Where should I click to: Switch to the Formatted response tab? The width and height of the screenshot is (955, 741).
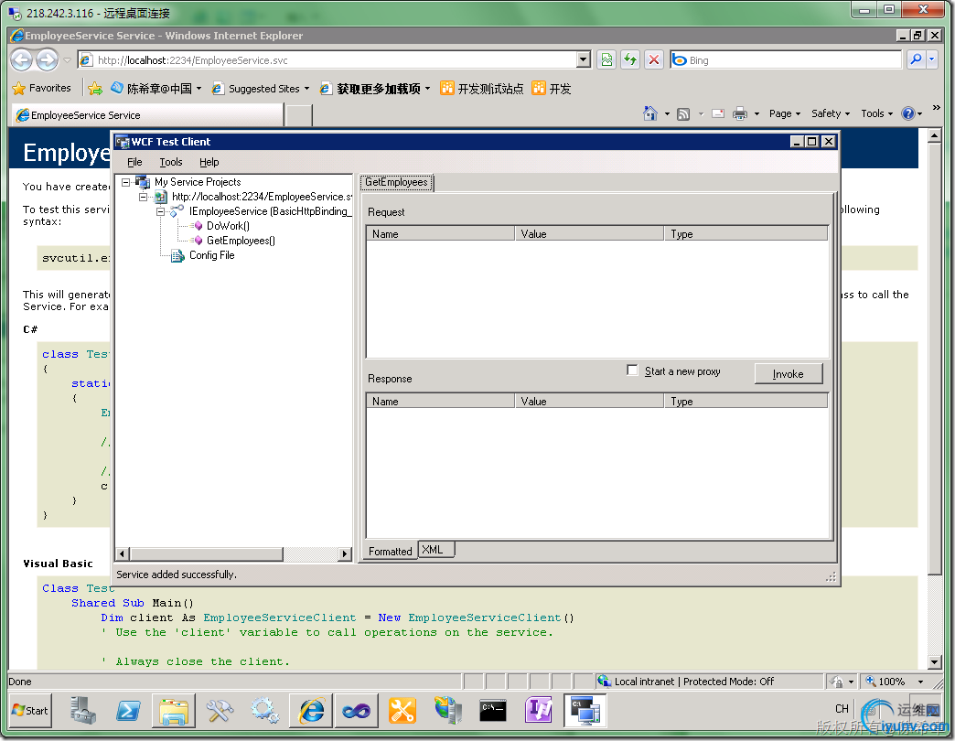pyautogui.click(x=390, y=551)
